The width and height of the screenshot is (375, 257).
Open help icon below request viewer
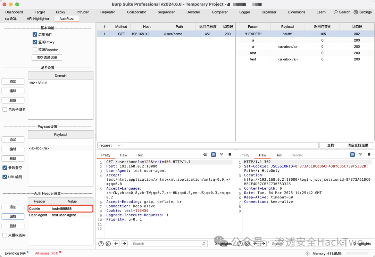(x=101, y=243)
